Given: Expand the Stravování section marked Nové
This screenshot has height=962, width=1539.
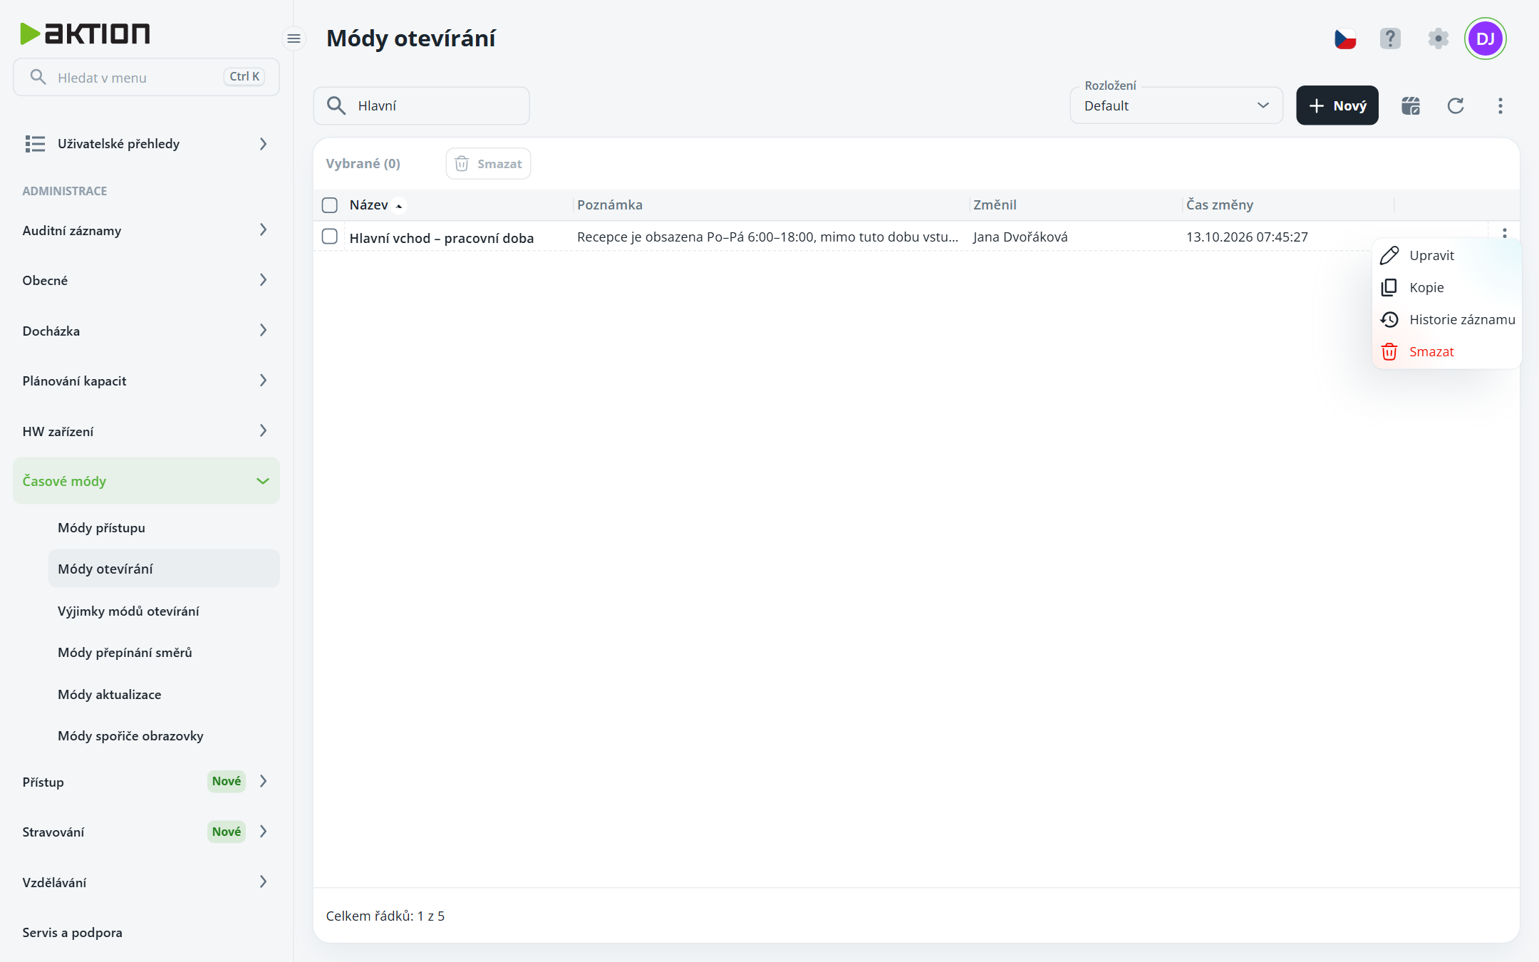Looking at the screenshot, I should [146, 832].
